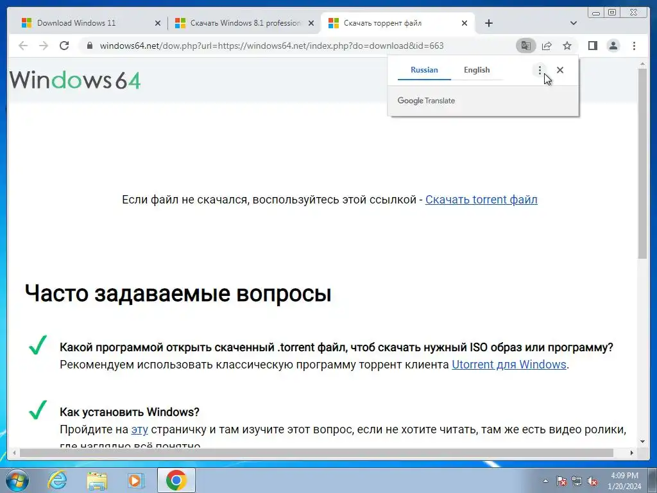This screenshot has height=493, width=657.
Task: Click the Windows64 site logo
Action: (x=75, y=80)
